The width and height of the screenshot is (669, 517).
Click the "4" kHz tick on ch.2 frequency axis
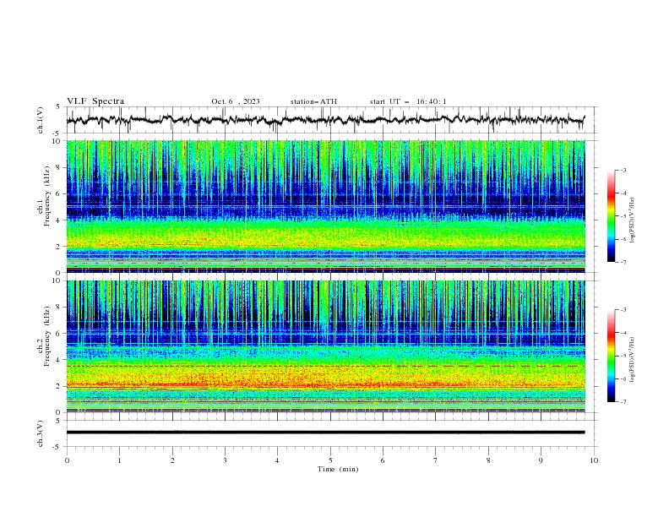(59, 360)
